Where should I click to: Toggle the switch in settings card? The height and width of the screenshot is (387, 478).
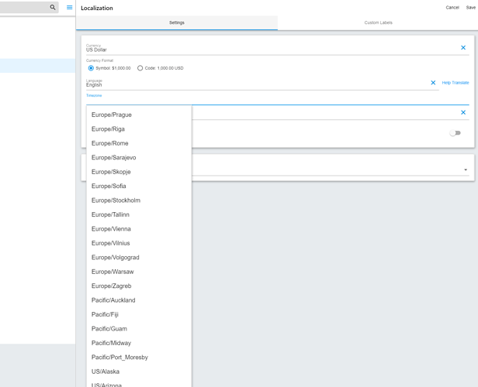pos(455,133)
